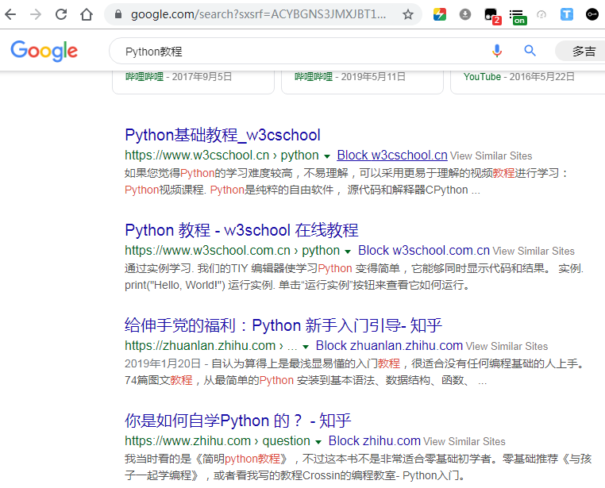Click the https://www.w3cschool.cn › python URL text
Image resolution: width=605 pixels, height=488 pixels.
click(222, 156)
